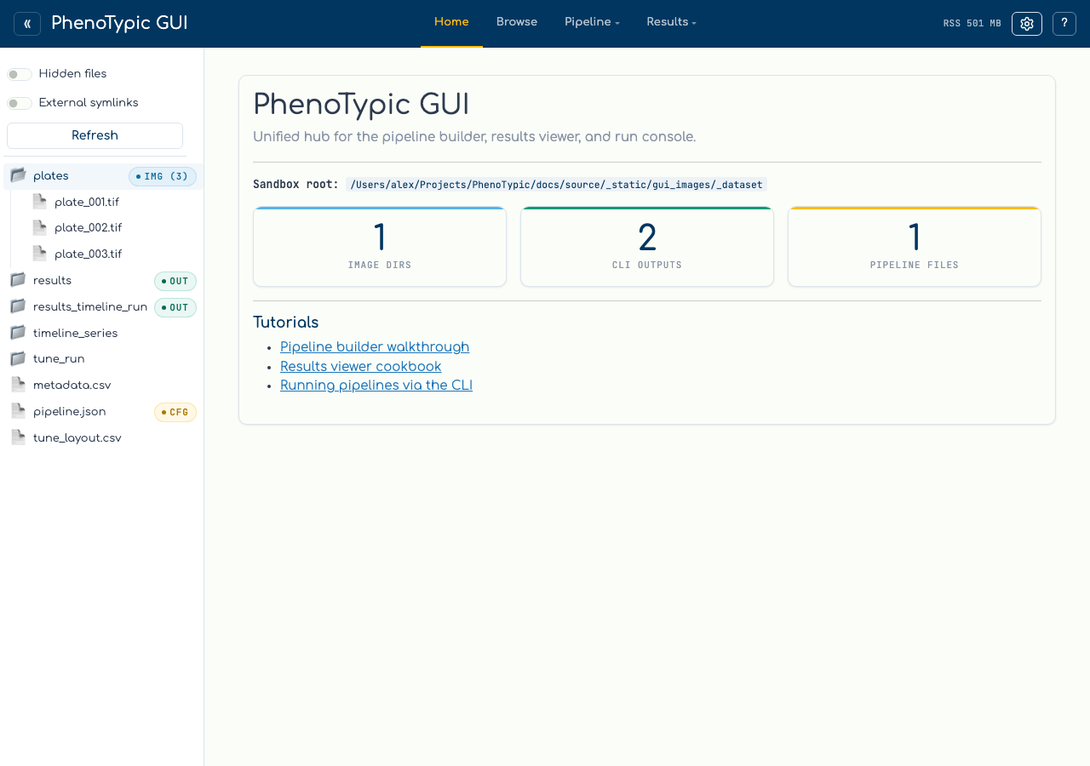The image size is (1090, 766).
Task: Enable the External symlinks switch
Action: pos(20,103)
